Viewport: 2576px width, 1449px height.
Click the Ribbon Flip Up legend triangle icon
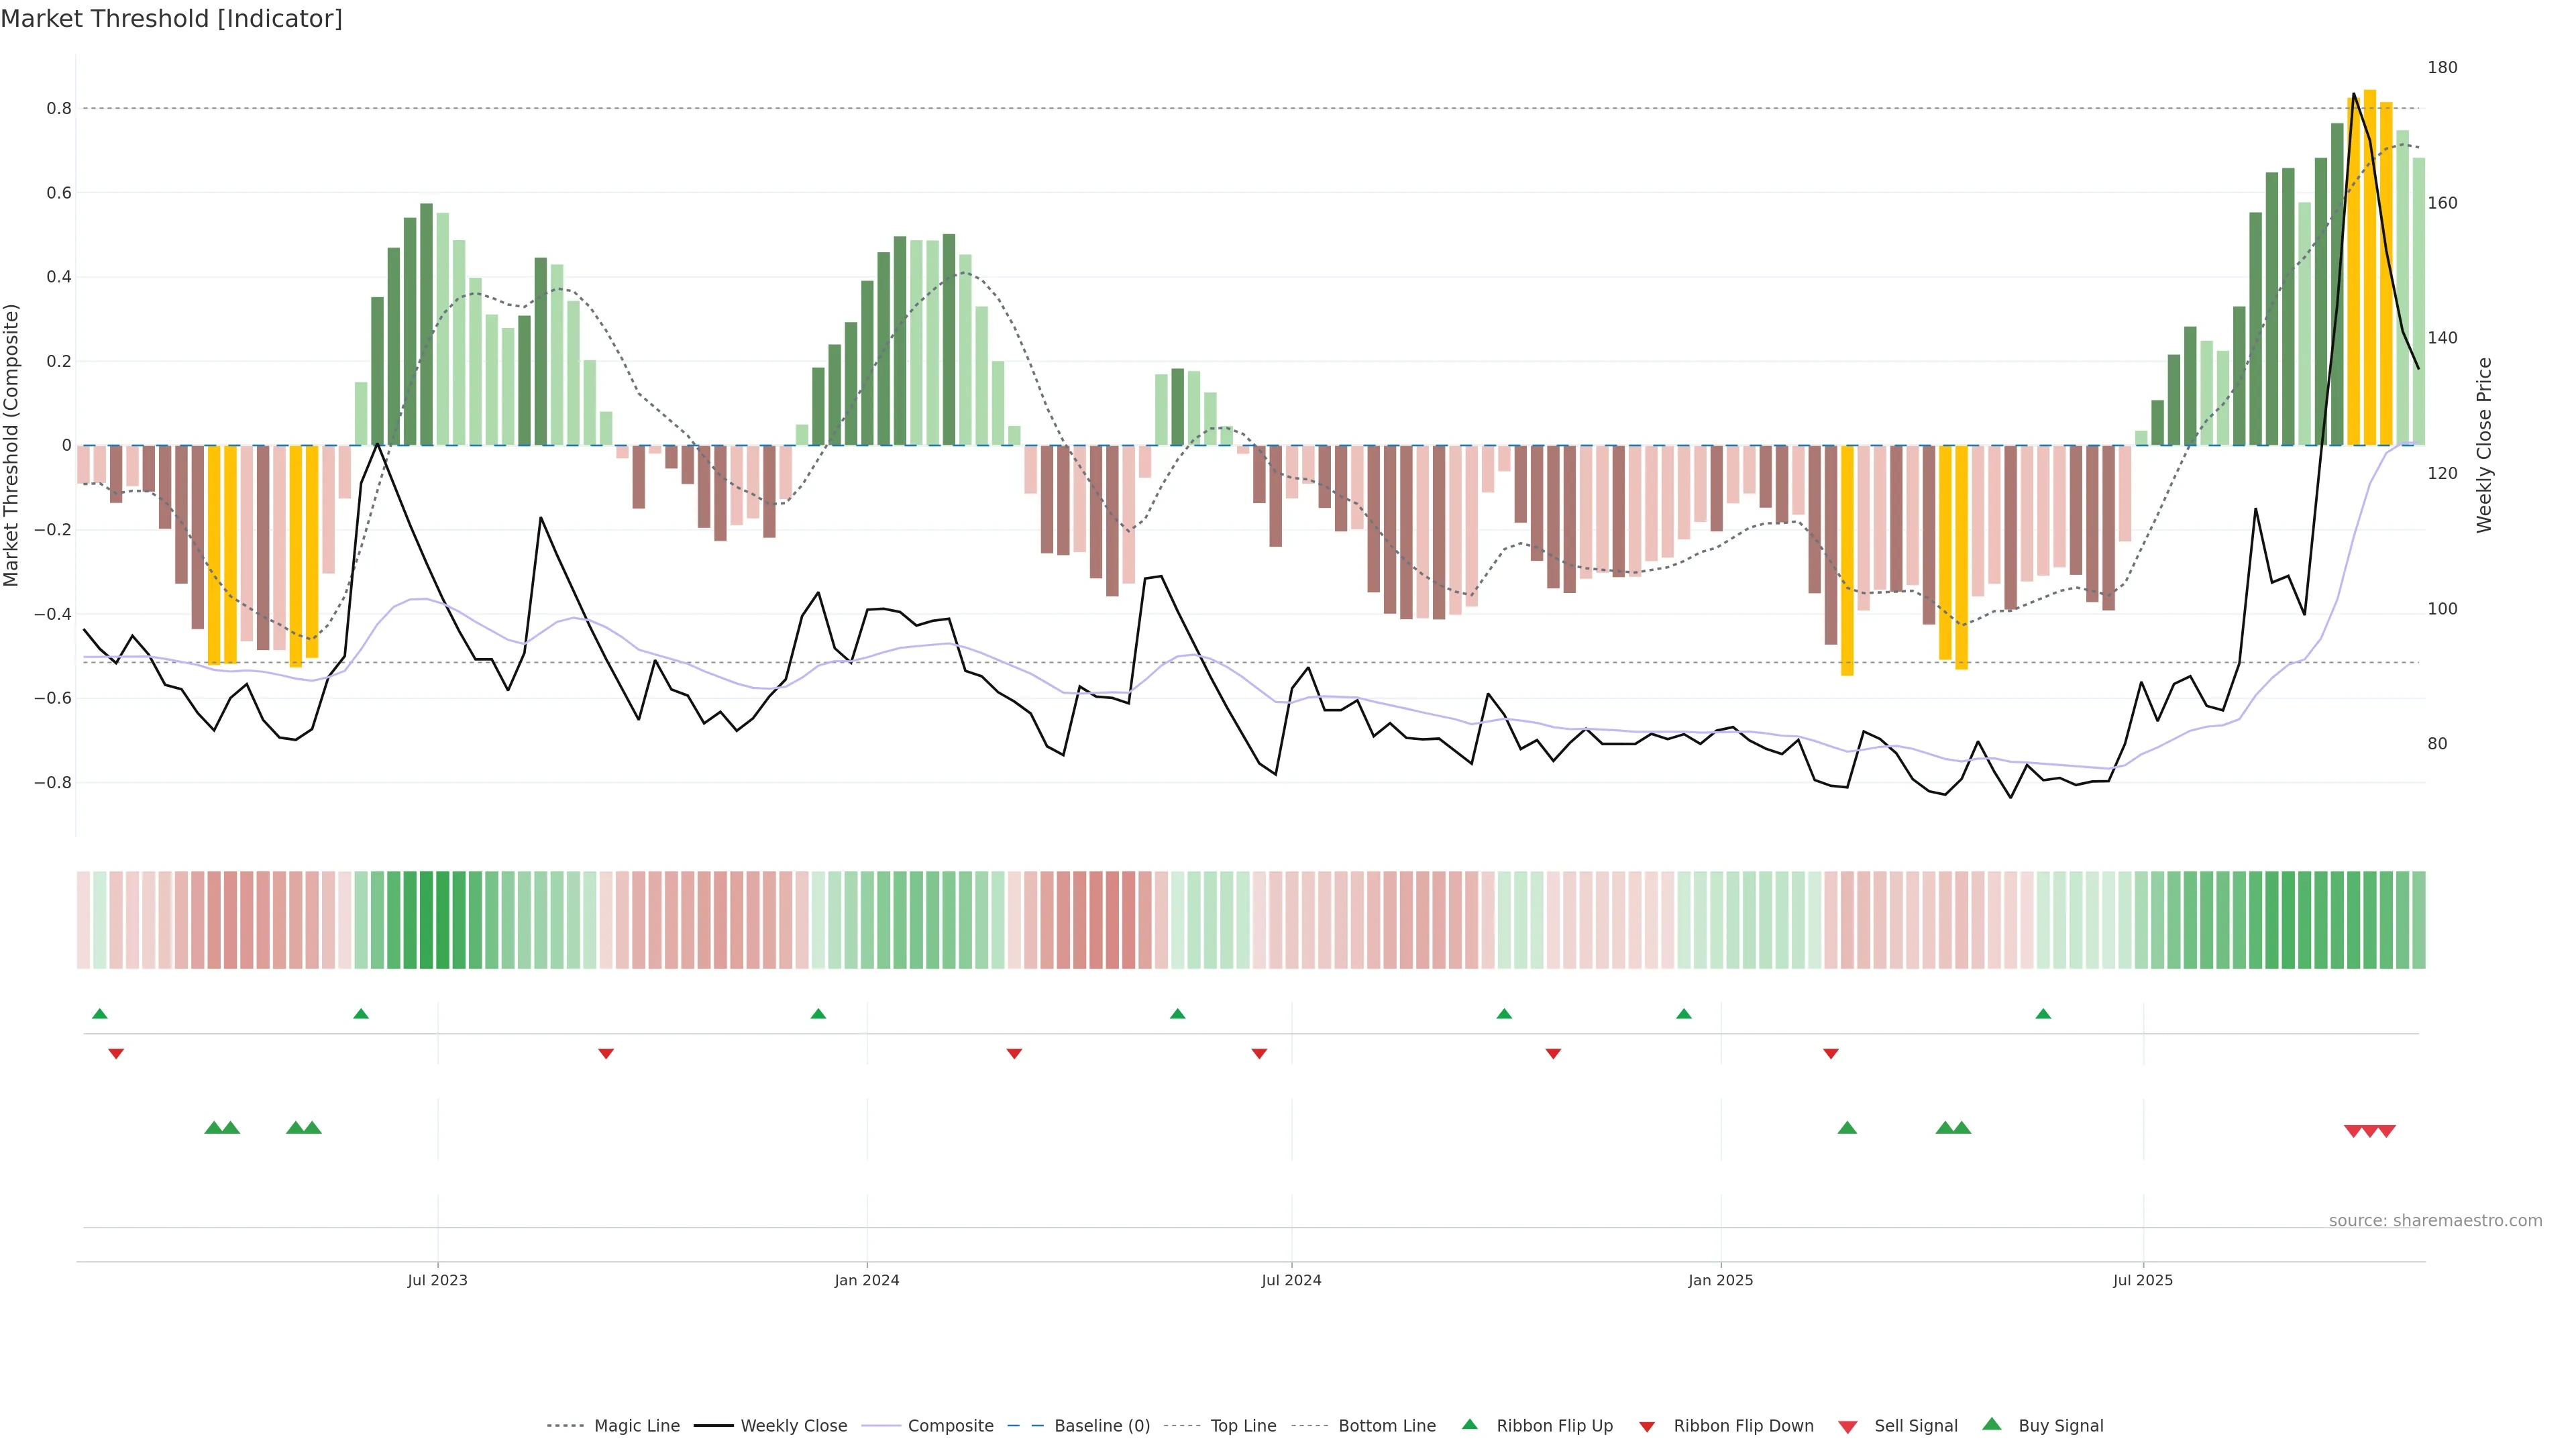tap(1469, 1424)
